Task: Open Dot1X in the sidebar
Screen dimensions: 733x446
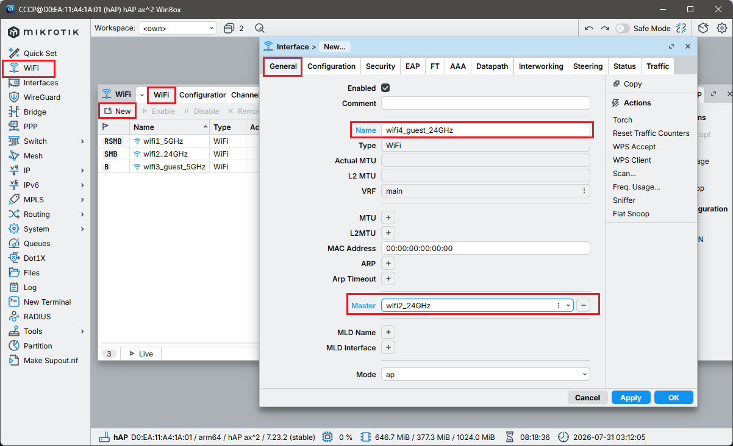Action: 34,258
